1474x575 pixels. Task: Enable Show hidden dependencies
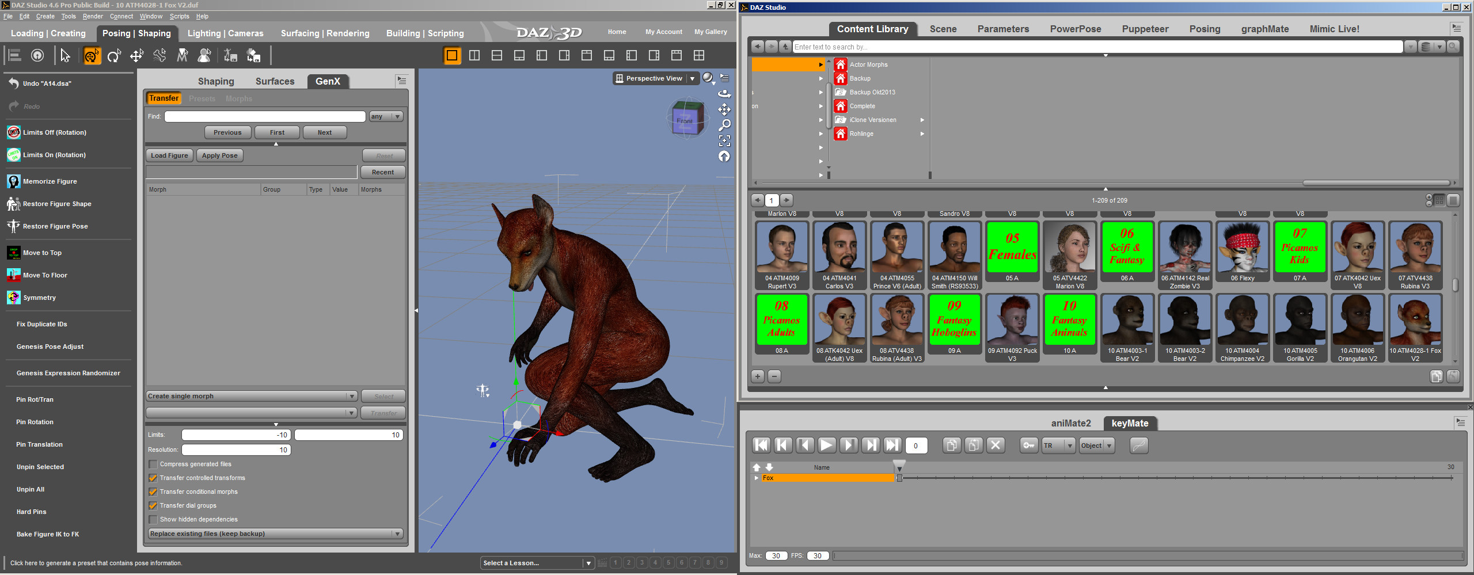[153, 519]
